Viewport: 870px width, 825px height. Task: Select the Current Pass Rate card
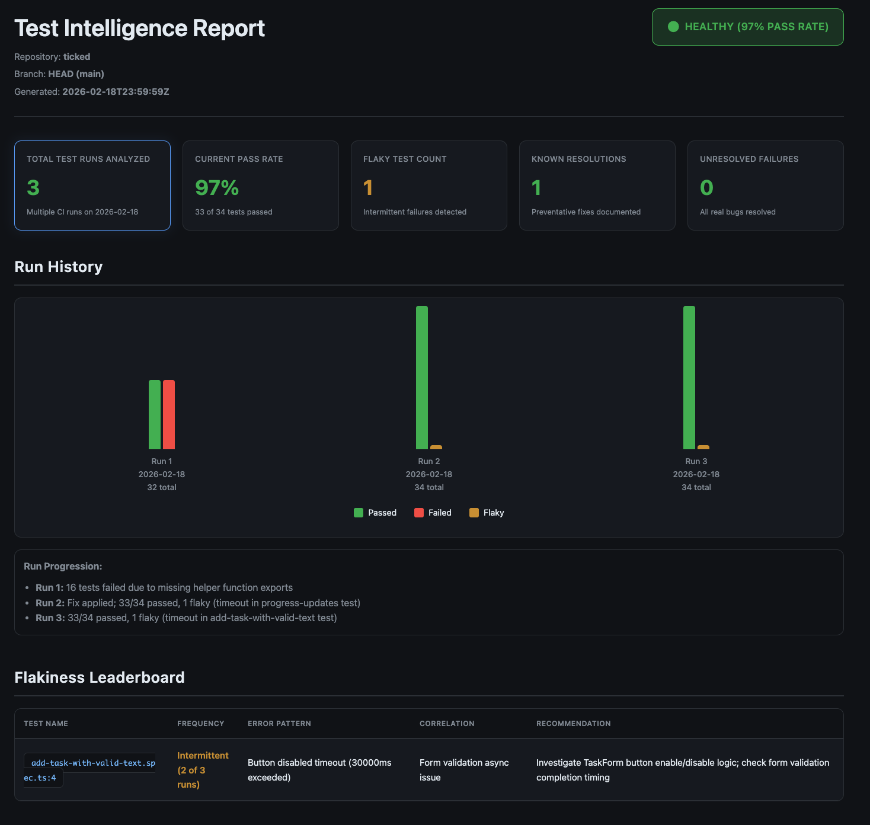click(x=261, y=186)
